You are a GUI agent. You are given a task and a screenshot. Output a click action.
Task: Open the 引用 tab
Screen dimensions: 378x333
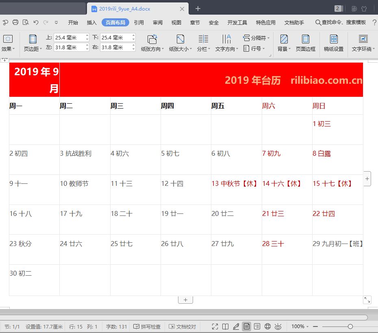tap(139, 22)
